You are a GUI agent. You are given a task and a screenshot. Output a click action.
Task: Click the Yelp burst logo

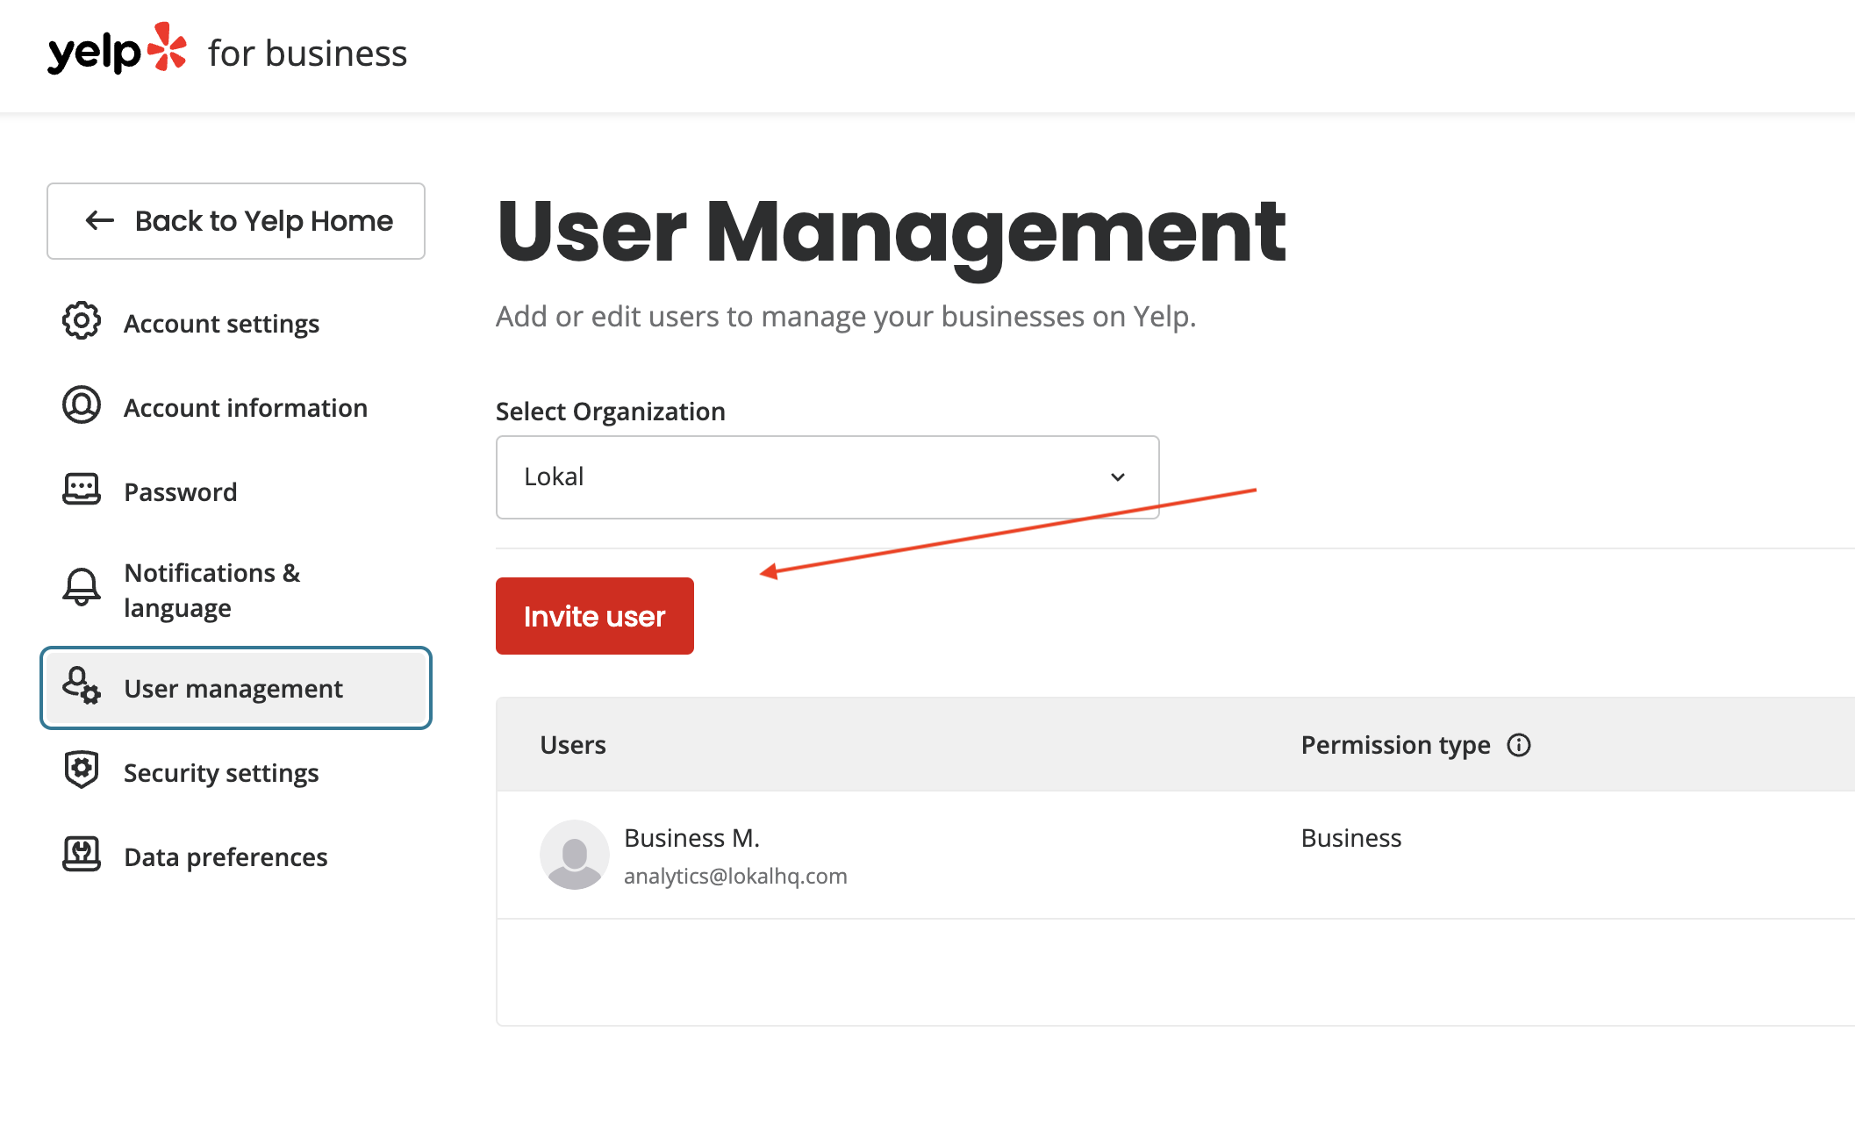tap(166, 47)
